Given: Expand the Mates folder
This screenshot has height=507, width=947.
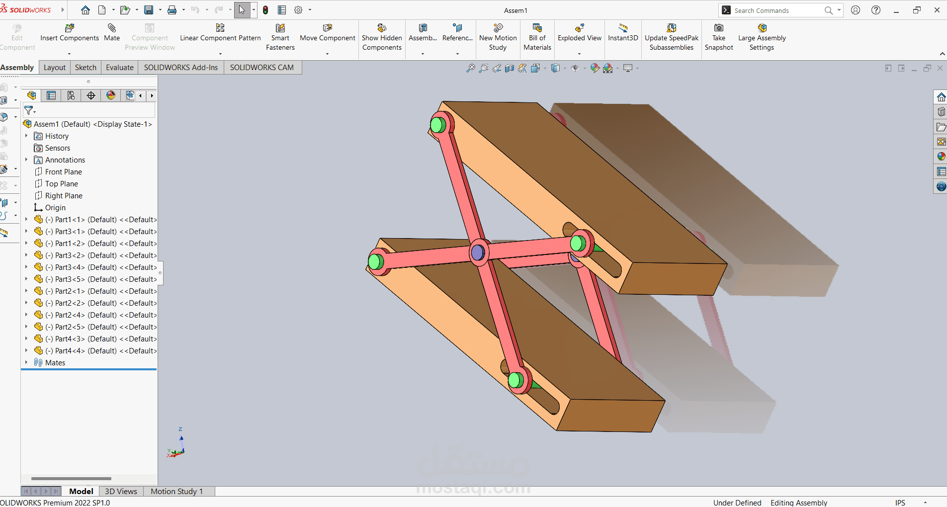Looking at the screenshot, I should 26,362.
